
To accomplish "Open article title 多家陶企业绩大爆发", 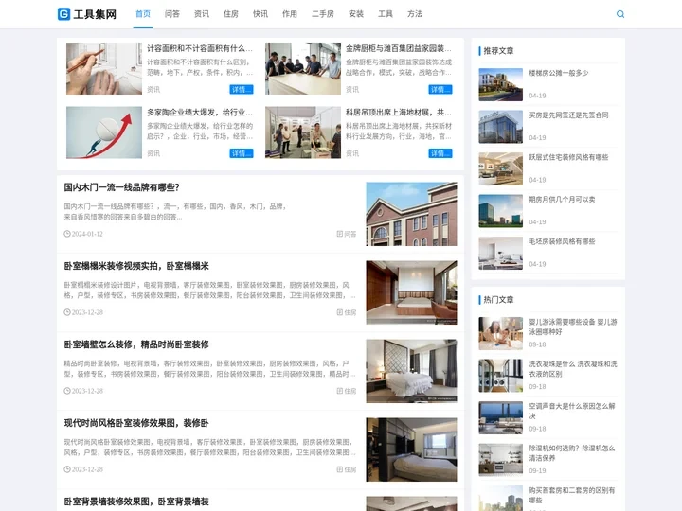I will [200, 113].
